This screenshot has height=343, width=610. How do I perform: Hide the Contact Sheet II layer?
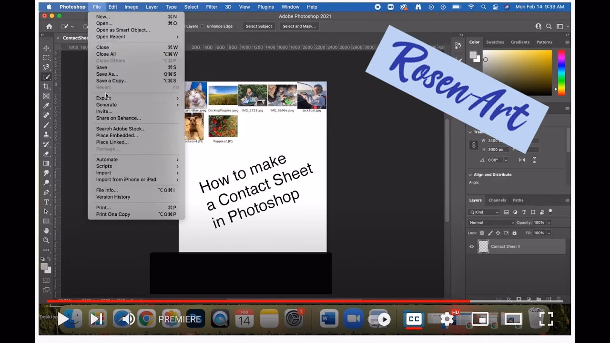tap(472, 246)
